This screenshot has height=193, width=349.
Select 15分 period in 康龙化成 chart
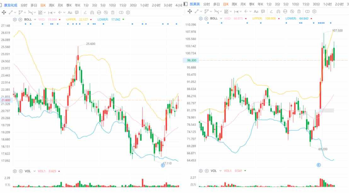pyautogui.click(x=123, y=5)
